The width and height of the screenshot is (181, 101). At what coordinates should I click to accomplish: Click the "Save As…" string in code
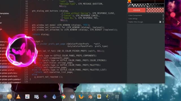pos(69,18)
